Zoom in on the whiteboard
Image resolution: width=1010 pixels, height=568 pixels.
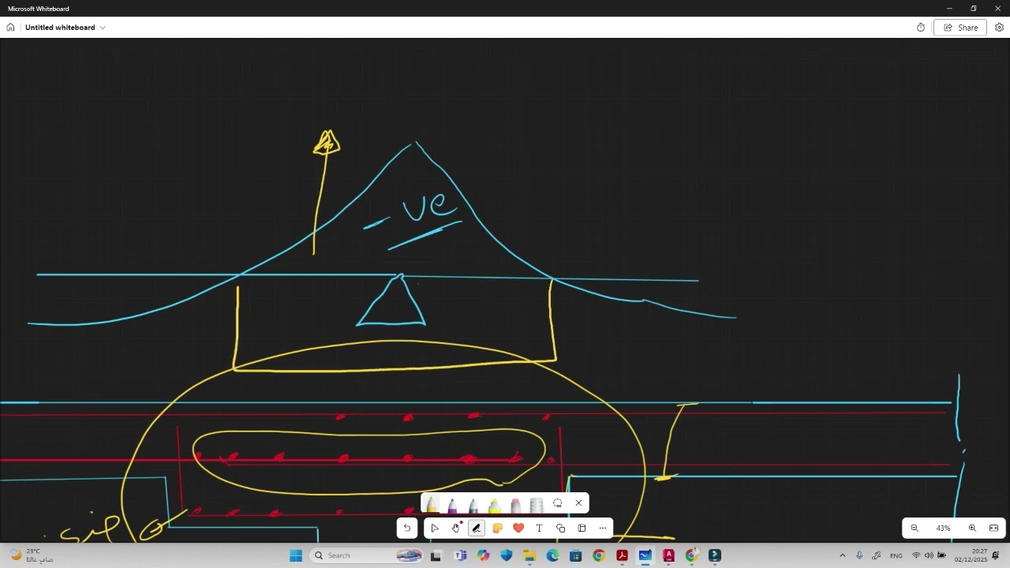(972, 529)
